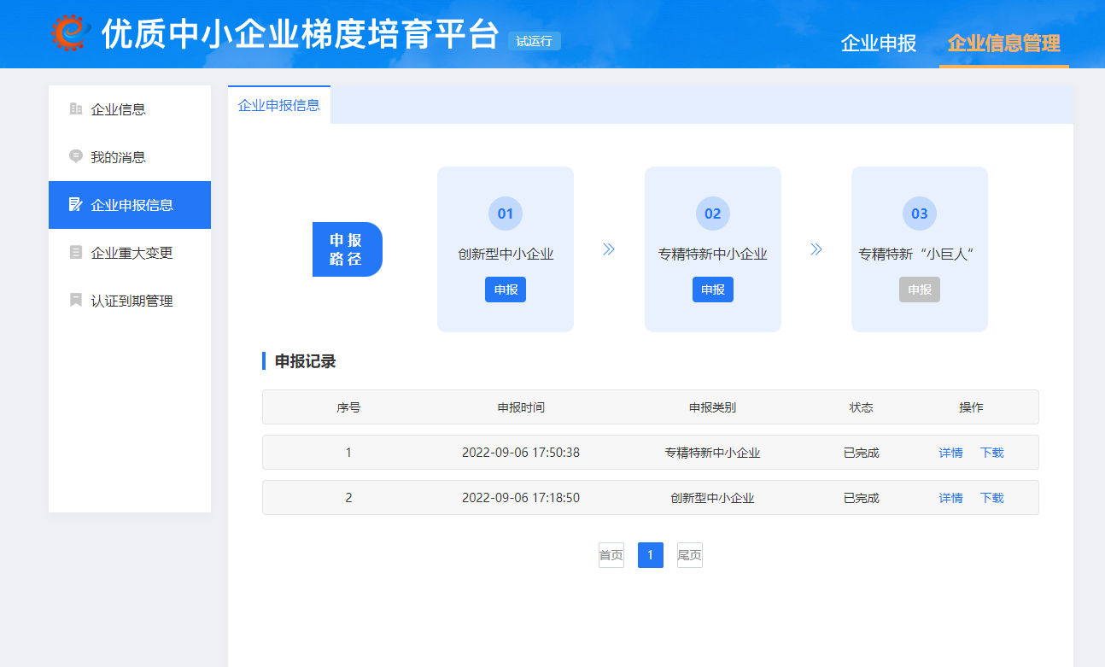Click the greyed 申报 button under 专精特新"小巨人"
The image size is (1105, 667).
click(920, 290)
